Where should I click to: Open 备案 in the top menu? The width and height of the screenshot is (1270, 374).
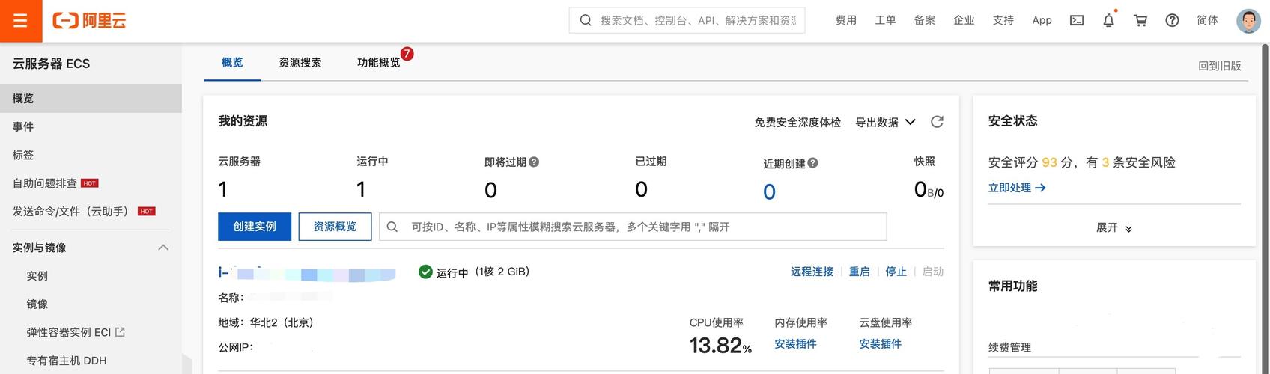(925, 20)
